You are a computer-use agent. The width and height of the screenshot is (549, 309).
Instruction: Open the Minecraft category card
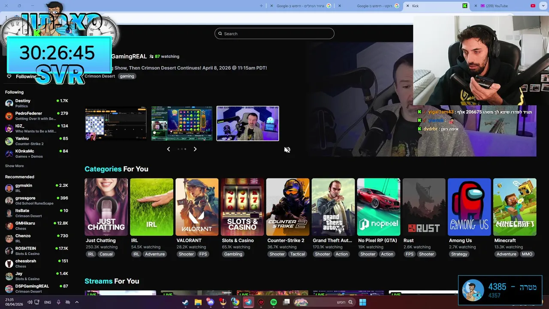tap(515, 207)
